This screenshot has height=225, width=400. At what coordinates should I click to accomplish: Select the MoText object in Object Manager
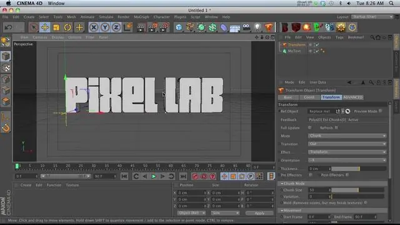294,51
